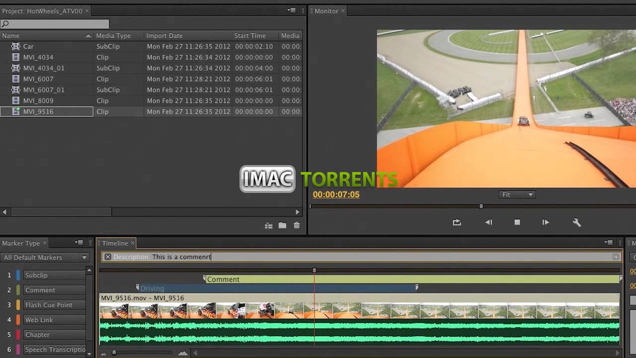
Task: Step forward one frame in Monitor
Action: tap(546, 222)
